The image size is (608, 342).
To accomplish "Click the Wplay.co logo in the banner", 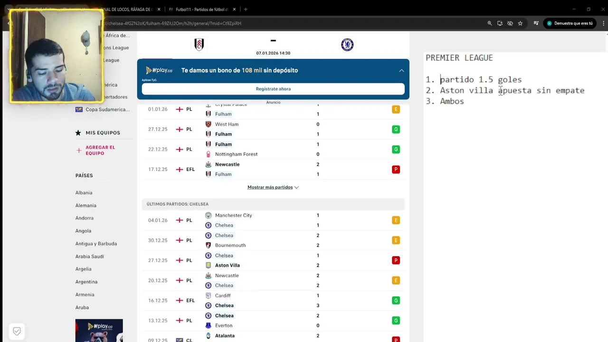I will [x=159, y=70].
